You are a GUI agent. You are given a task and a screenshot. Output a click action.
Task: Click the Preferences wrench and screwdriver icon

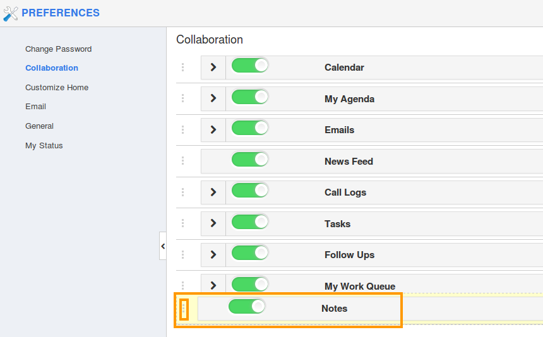pyautogui.click(x=10, y=14)
